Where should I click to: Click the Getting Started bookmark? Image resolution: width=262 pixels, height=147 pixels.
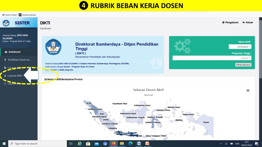pyautogui.click(x=27, y=15)
